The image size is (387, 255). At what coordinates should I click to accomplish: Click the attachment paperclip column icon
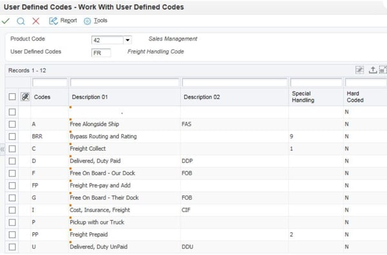tap(25, 97)
